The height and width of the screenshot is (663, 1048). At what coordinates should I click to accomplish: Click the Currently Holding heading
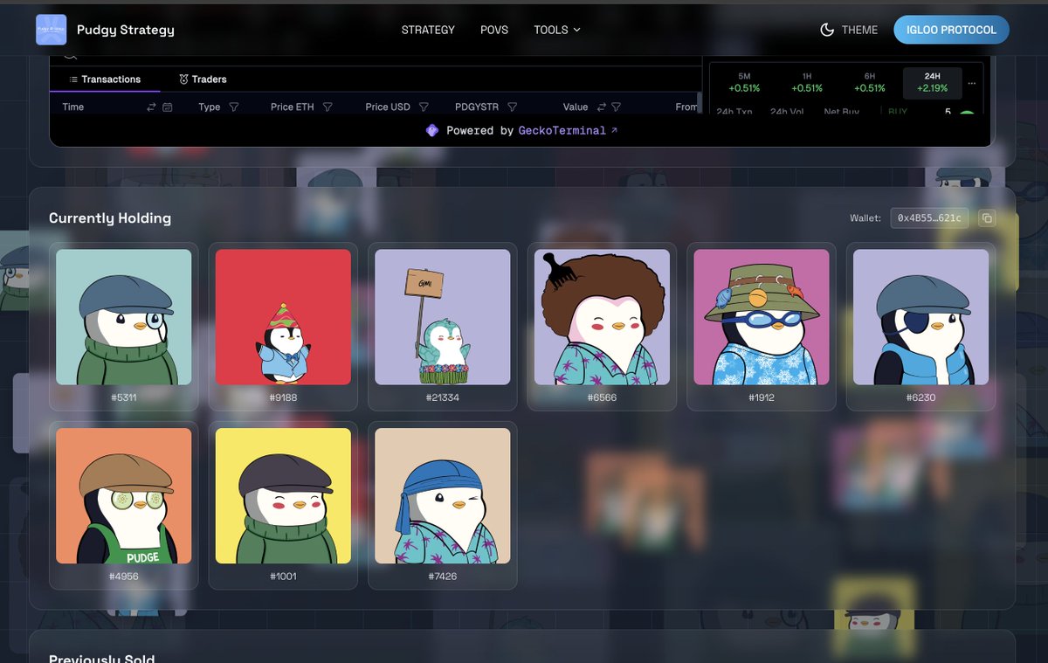click(x=110, y=218)
